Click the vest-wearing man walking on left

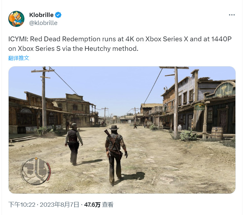[x=74, y=144]
